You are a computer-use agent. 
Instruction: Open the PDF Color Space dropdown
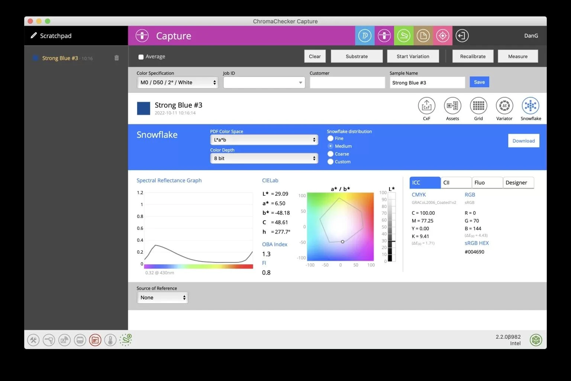pos(264,140)
